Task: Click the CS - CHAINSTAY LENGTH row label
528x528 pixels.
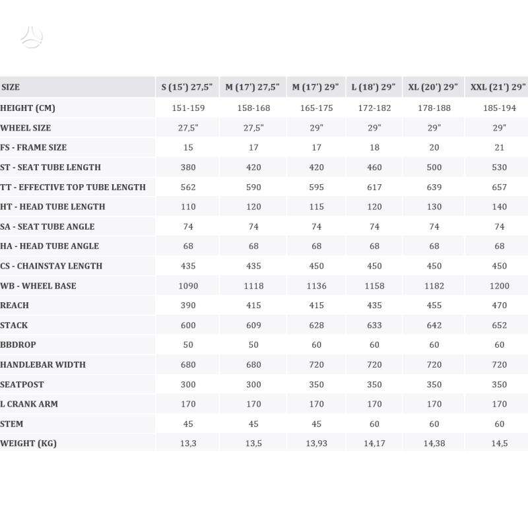Action: coord(51,266)
